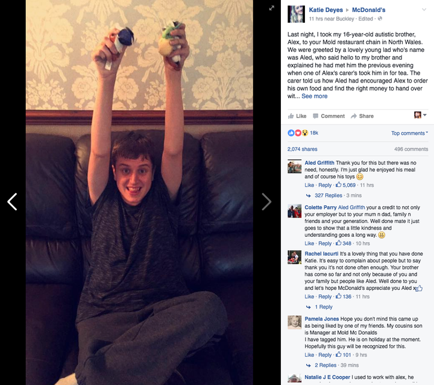The height and width of the screenshot is (385, 434).
Task: Expand 2 Replies under Pamela Jones
Action: [x=325, y=365]
